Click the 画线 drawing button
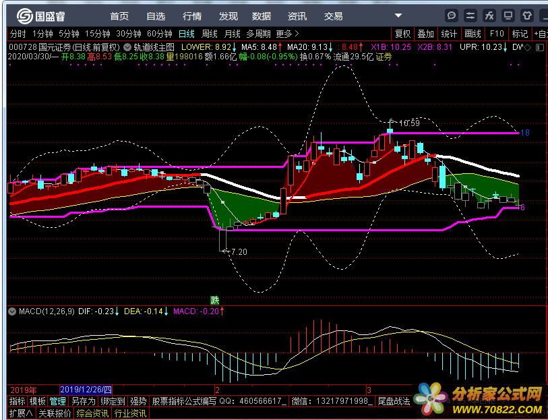Screen dimensions: 548x420 pos(473,33)
